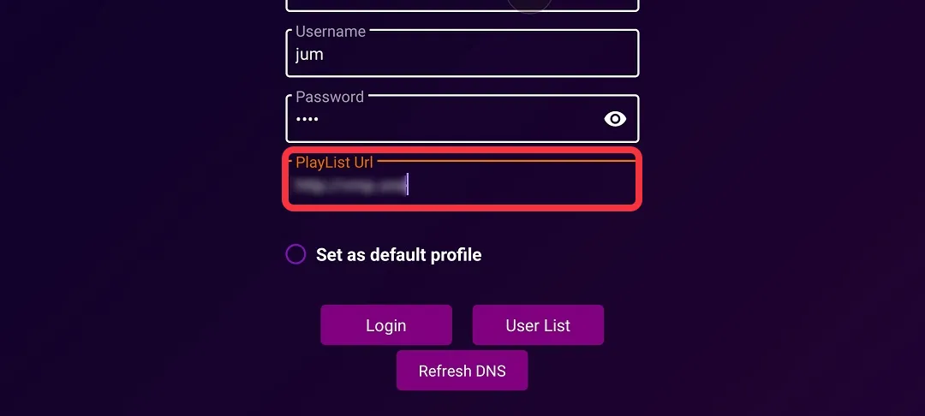Focus the Username input field
This screenshot has height=416, width=925.
(x=462, y=54)
